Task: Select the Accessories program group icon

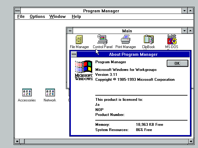Action: point(27,92)
